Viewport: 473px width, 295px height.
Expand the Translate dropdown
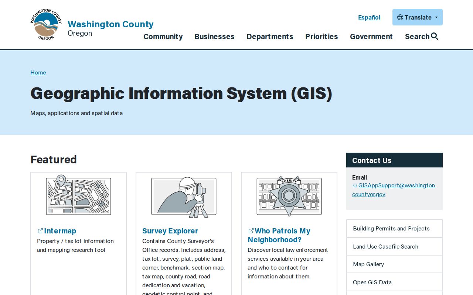point(418,17)
